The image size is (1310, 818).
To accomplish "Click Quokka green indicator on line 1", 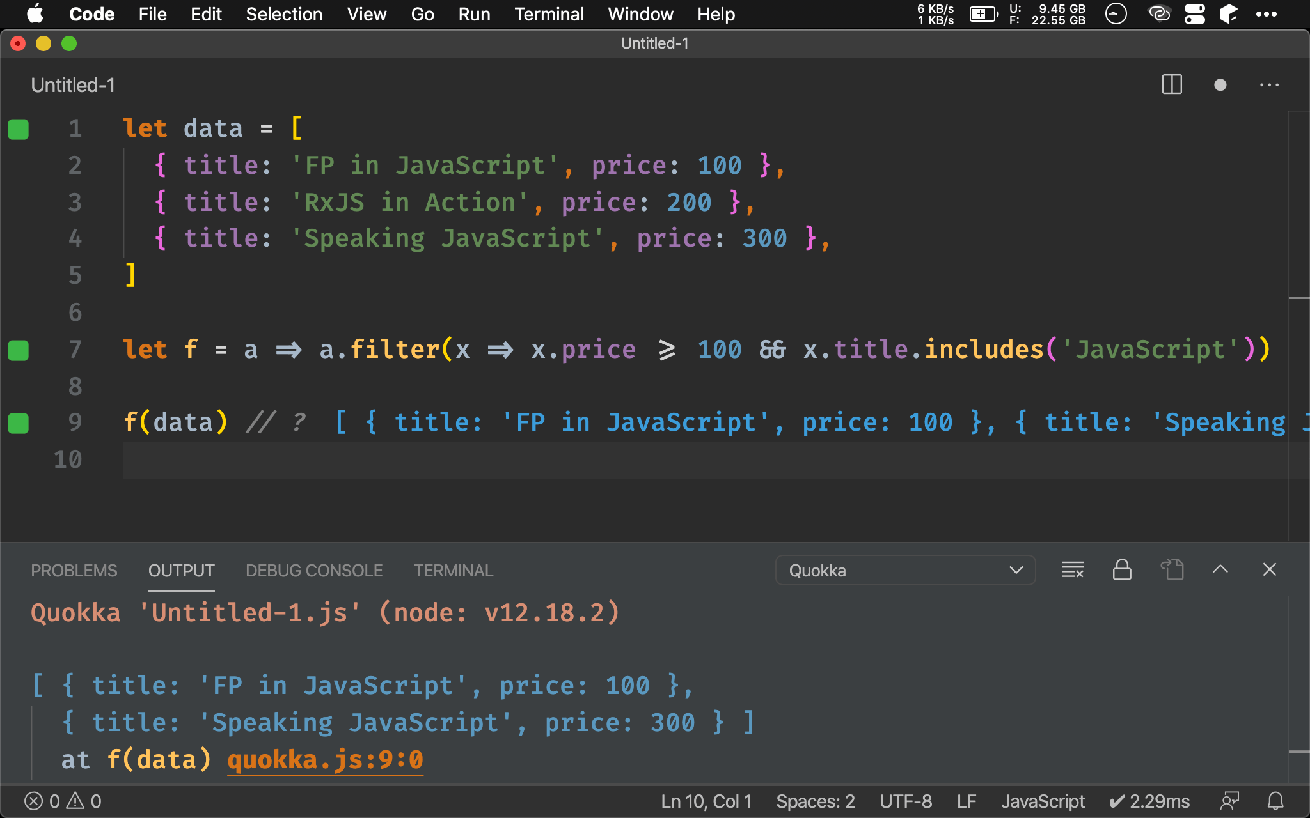I will pyautogui.click(x=19, y=129).
